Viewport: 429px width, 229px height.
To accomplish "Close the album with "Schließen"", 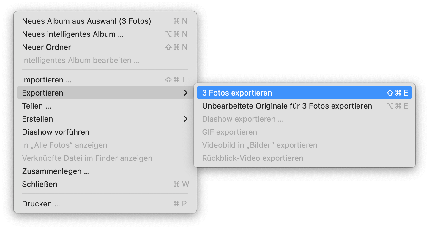I will 40,184.
